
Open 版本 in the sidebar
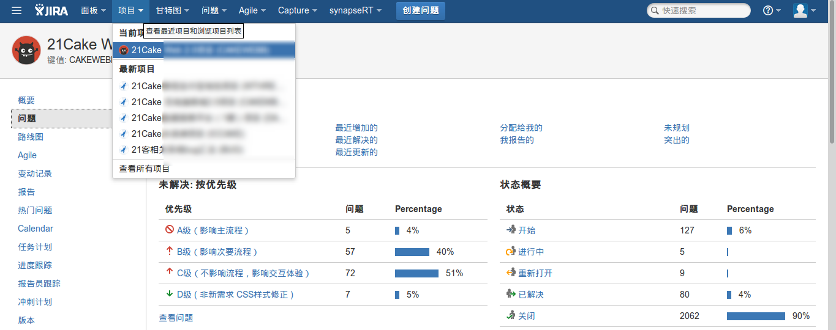26,320
